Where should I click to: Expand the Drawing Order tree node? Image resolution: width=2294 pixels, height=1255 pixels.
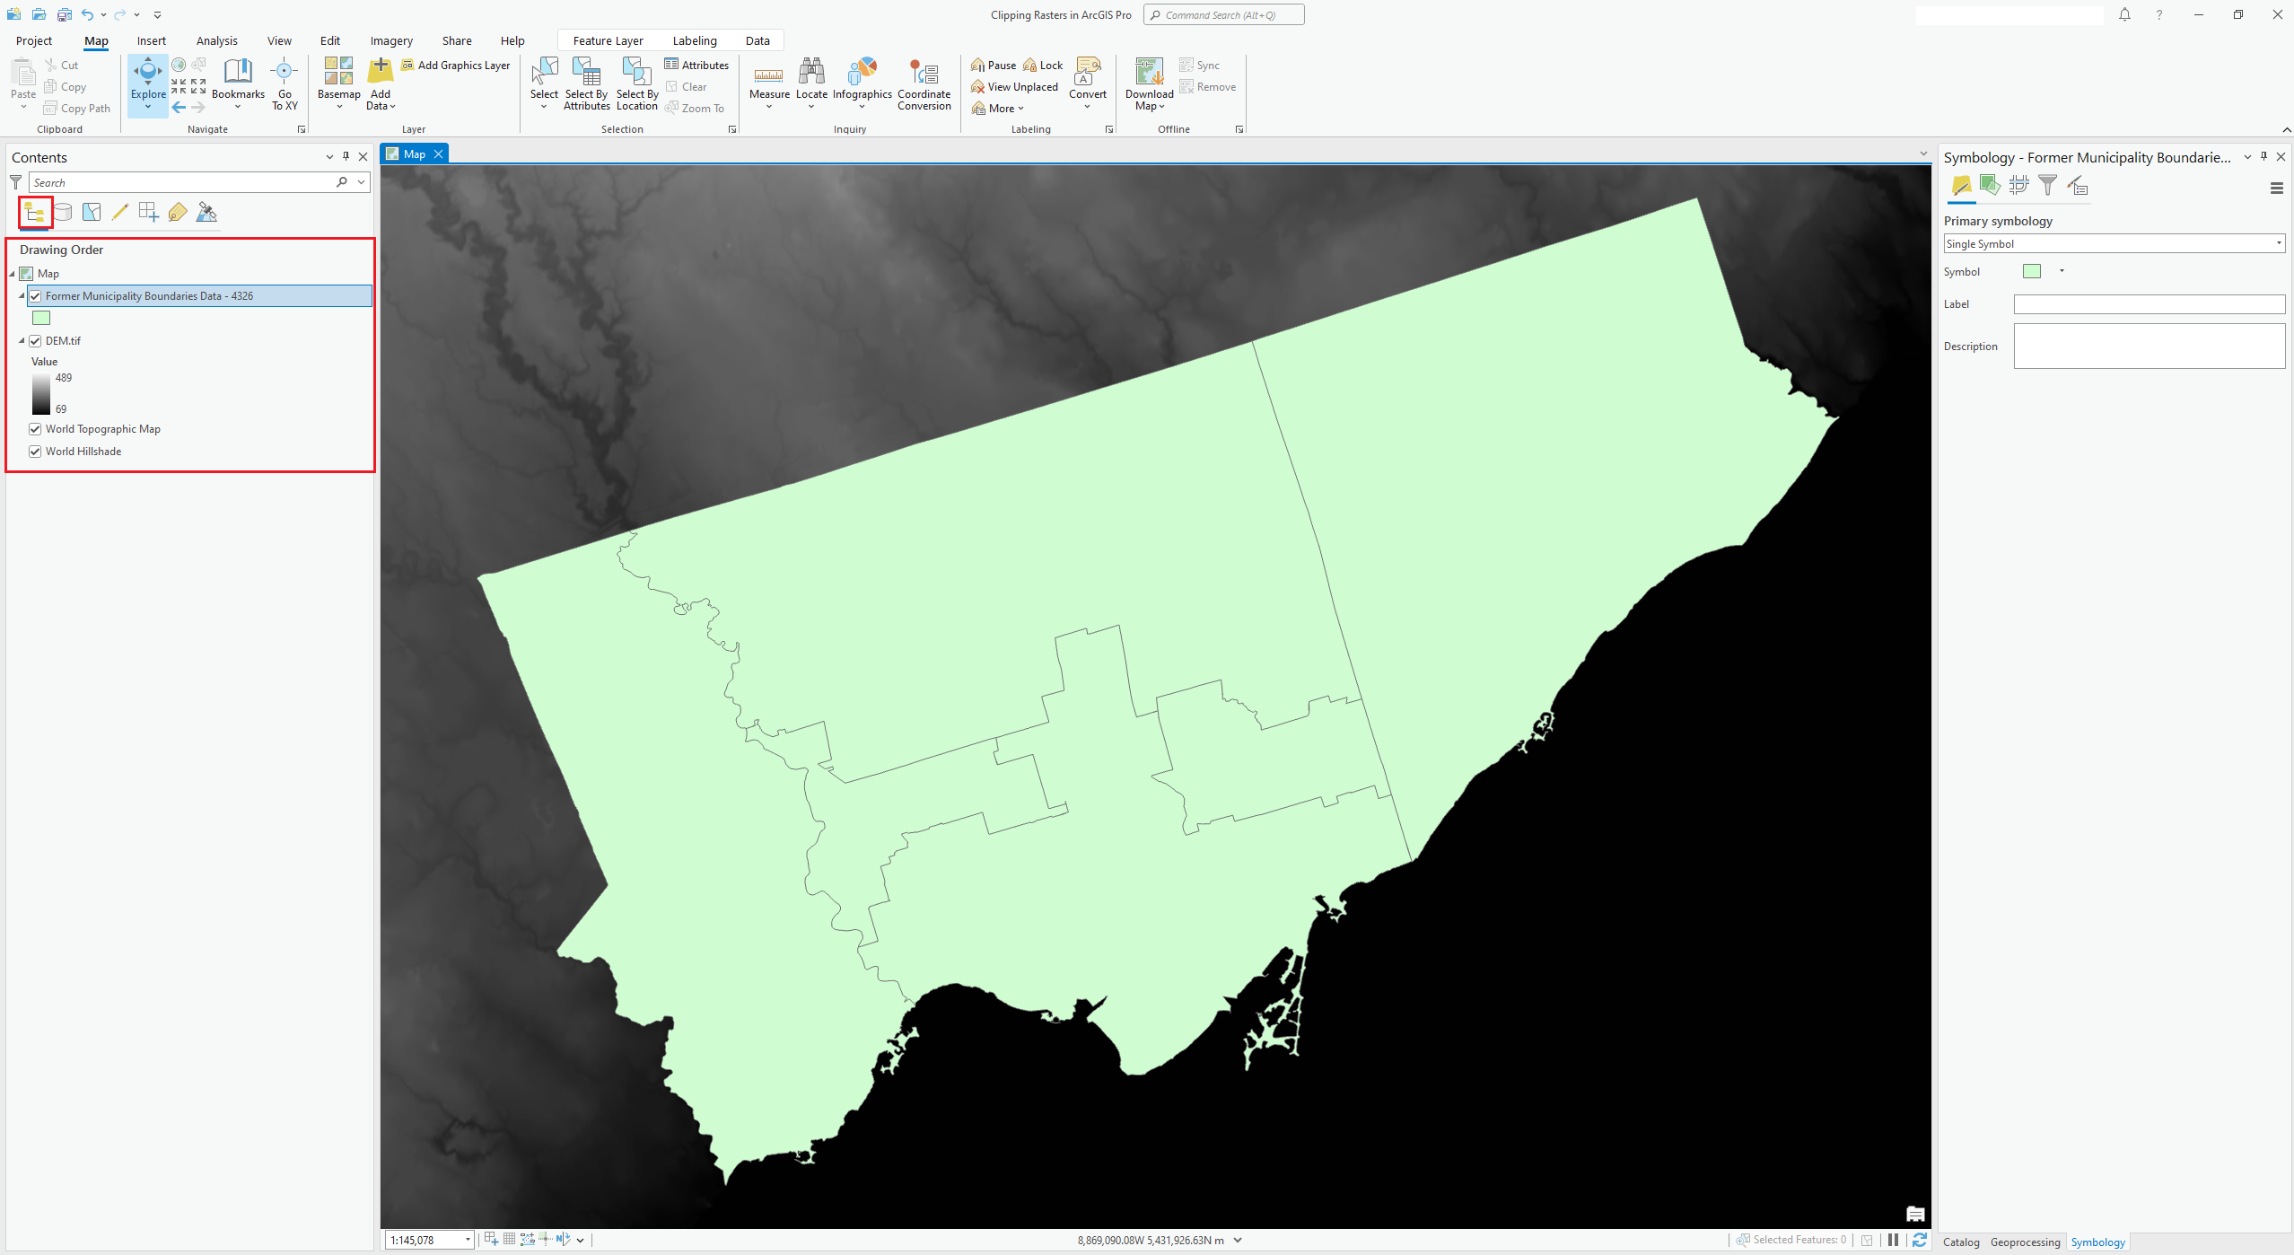point(13,274)
